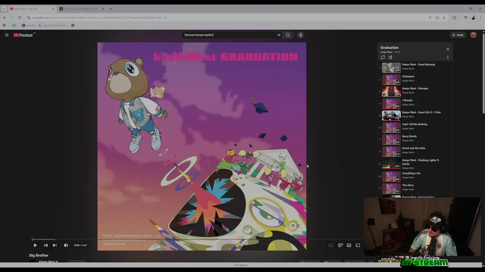Screen dimensions: 485x272
Task: Play the video
Action: pyautogui.click(x=35, y=245)
